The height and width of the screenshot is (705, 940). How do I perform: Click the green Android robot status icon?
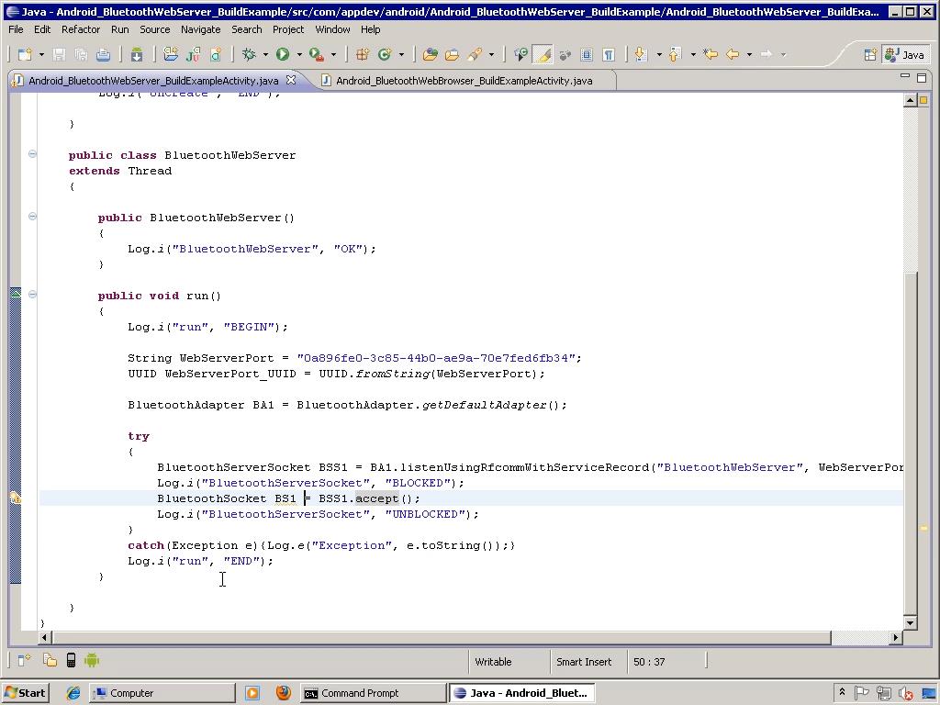pyautogui.click(x=92, y=660)
